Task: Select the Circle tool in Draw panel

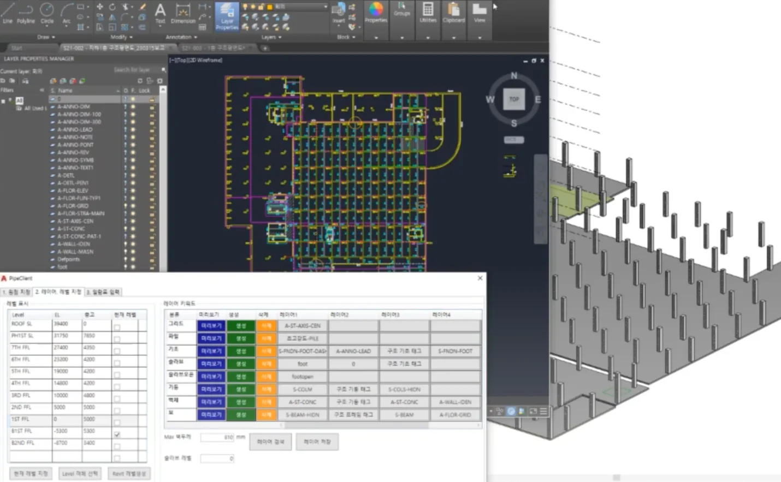Action: pyautogui.click(x=47, y=13)
